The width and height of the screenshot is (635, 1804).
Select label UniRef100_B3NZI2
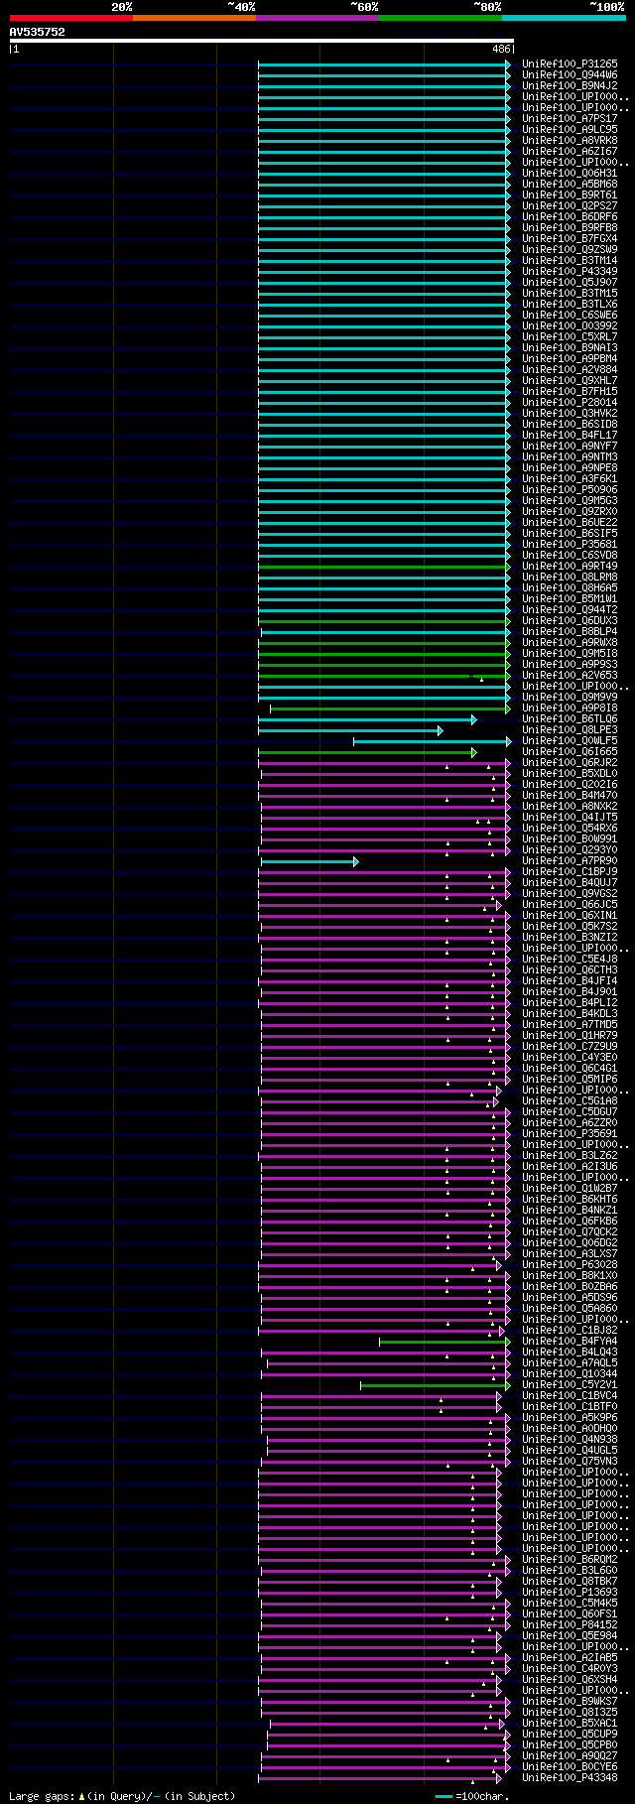[x=570, y=938]
